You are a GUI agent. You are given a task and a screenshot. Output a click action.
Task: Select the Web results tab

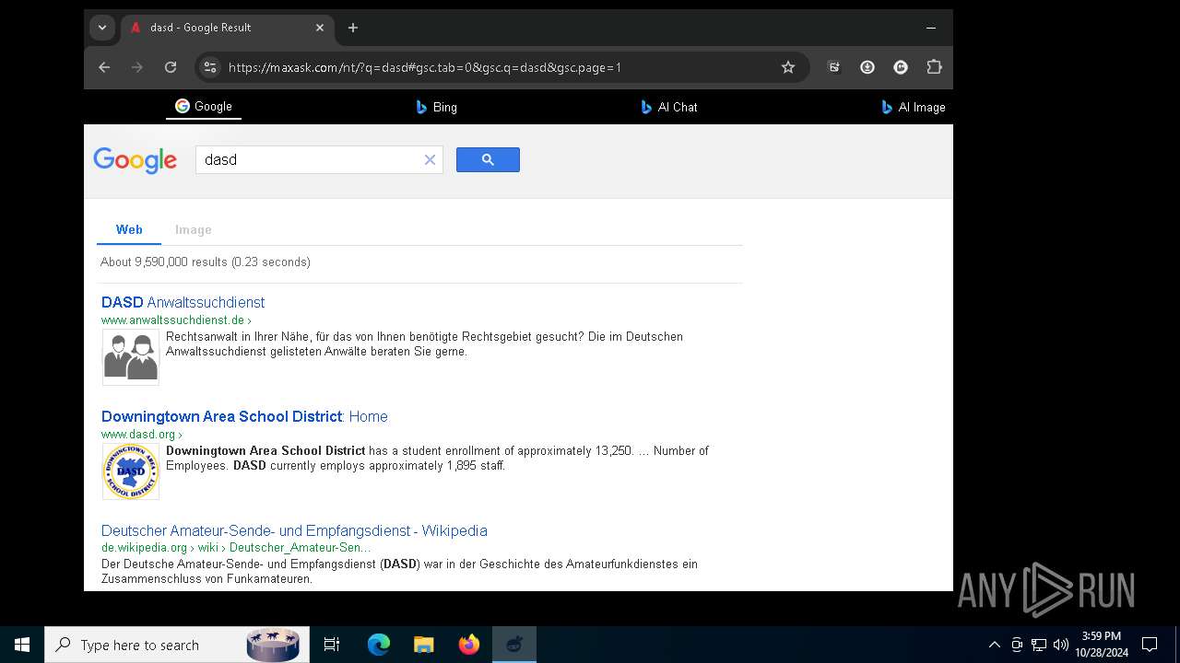coord(129,229)
